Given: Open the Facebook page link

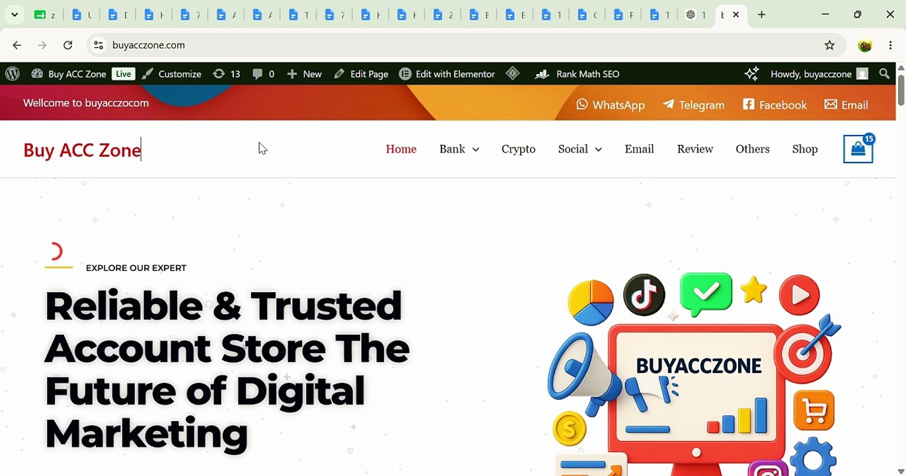Looking at the screenshot, I should pyautogui.click(x=775, y=104).
